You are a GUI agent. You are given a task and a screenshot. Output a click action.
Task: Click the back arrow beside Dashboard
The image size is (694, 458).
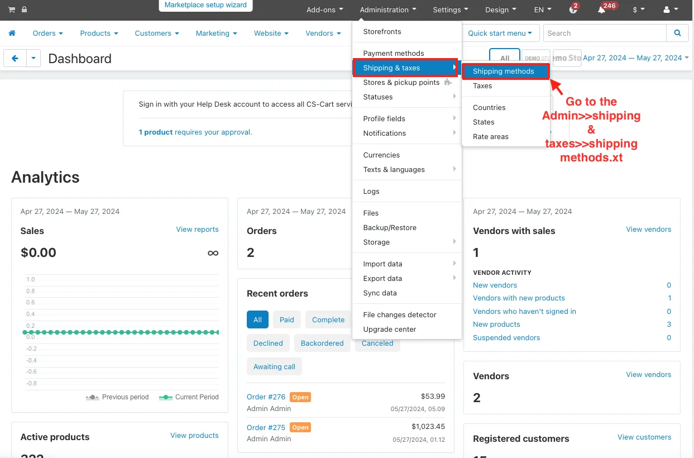coord(15,58)
